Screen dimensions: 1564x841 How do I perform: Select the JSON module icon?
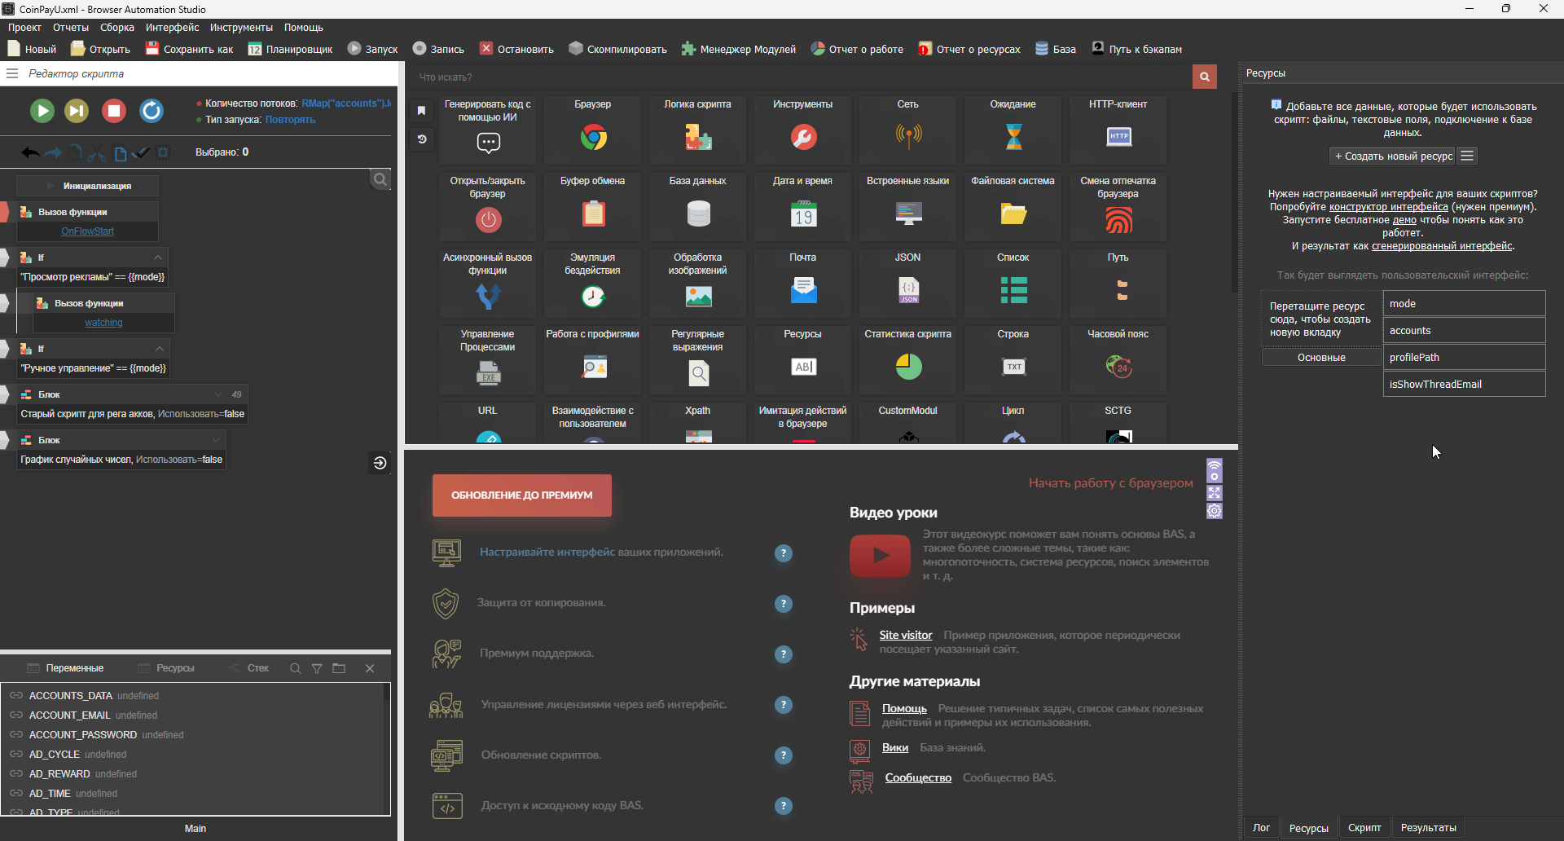pyautogui.click(x=908, y=290)
